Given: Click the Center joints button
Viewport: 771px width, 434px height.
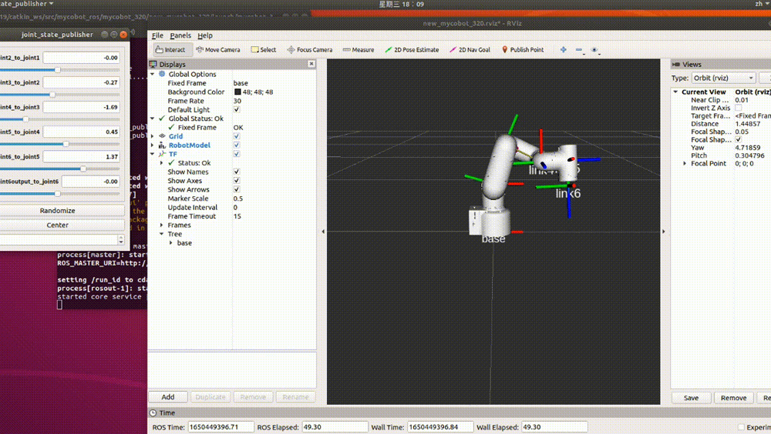Looking at the screenshot, I should click(58, 225).
